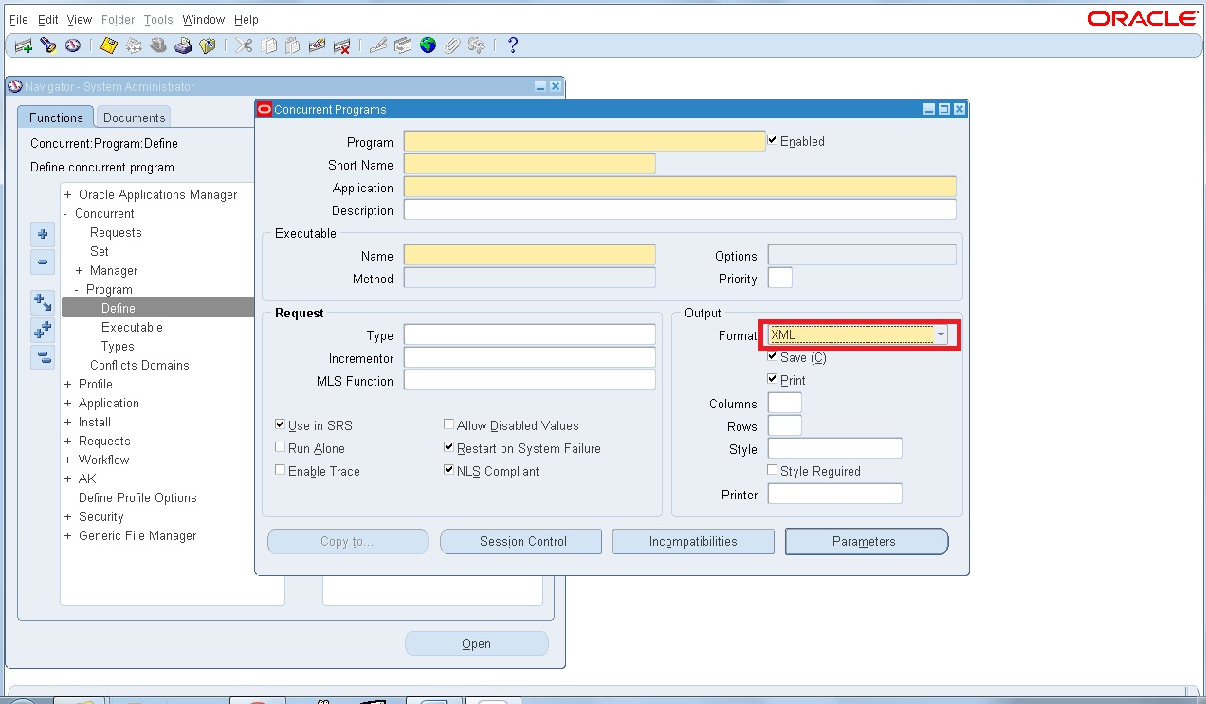
Task: Open Help with the question mark icon
Action: [512, 45]
